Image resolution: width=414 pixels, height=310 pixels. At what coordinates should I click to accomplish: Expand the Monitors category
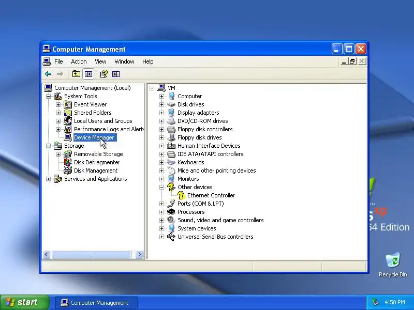click(x=161, y=179)
